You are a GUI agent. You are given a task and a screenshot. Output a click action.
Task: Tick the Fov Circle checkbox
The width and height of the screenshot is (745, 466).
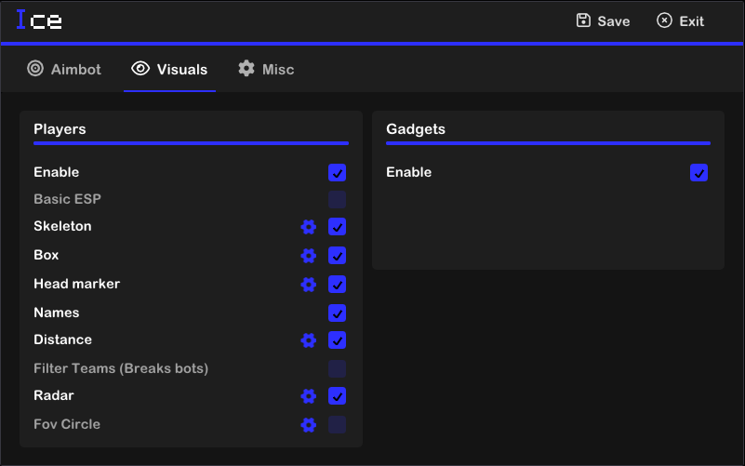338,425
